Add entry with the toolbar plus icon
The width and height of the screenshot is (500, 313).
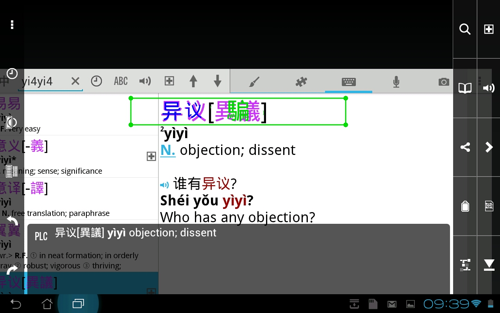[x=169, y=81]
